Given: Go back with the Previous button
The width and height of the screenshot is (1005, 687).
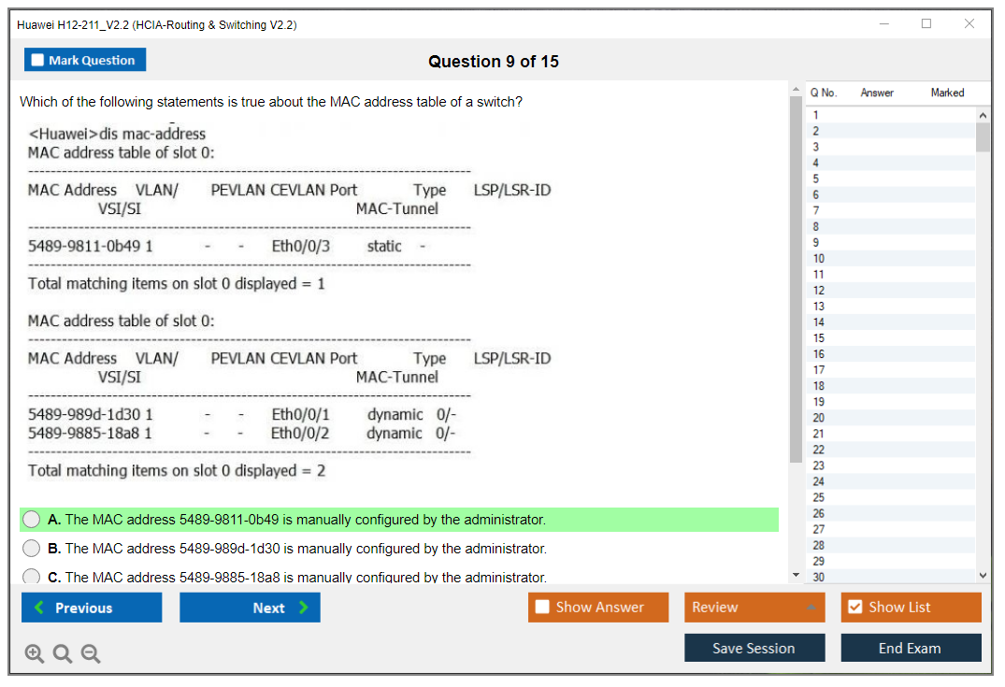Looking at the screenshot, I should pyautogui.click(x=92, y=608).
